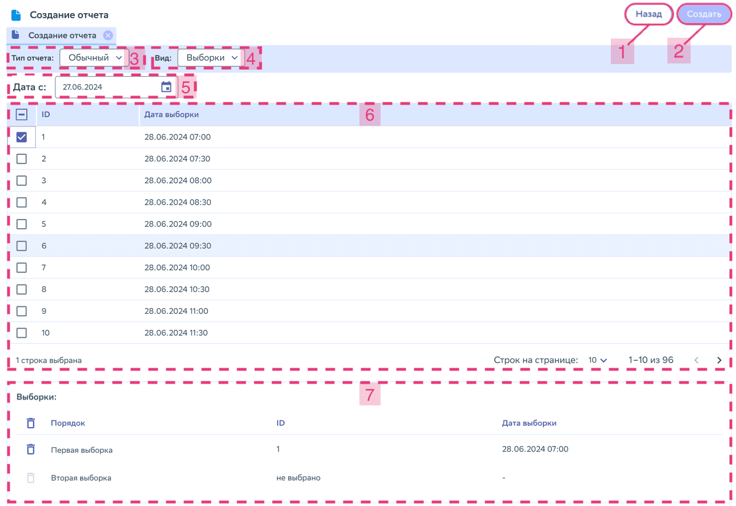Image resolution: width=736 pixels, height=506 pixels.
Task: Toggle the select-all header checkbox
Action: click(22, 115)
